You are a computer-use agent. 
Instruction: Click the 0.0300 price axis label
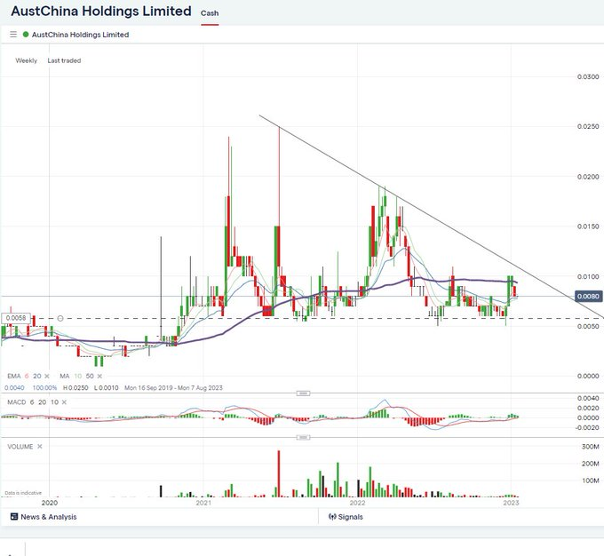588,76
